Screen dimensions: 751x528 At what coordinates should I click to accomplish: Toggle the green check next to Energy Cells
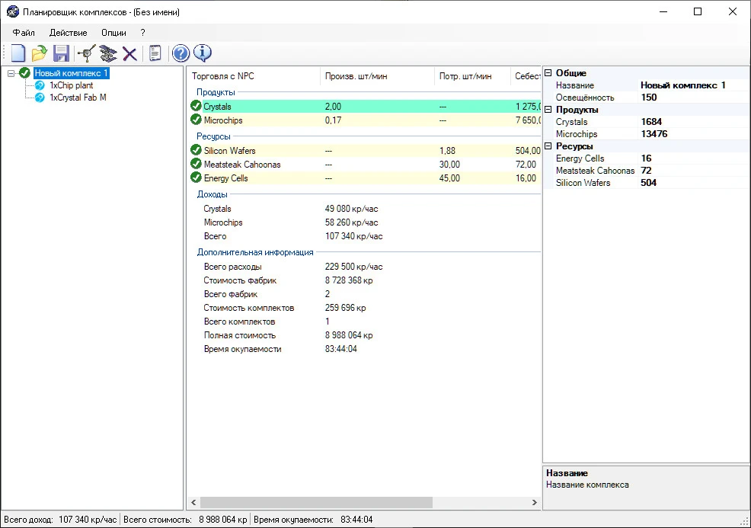coord(196,178)
